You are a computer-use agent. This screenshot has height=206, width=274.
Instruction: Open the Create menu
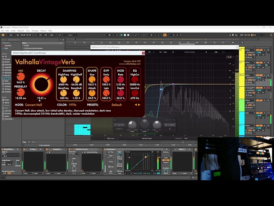pos(13,30)
